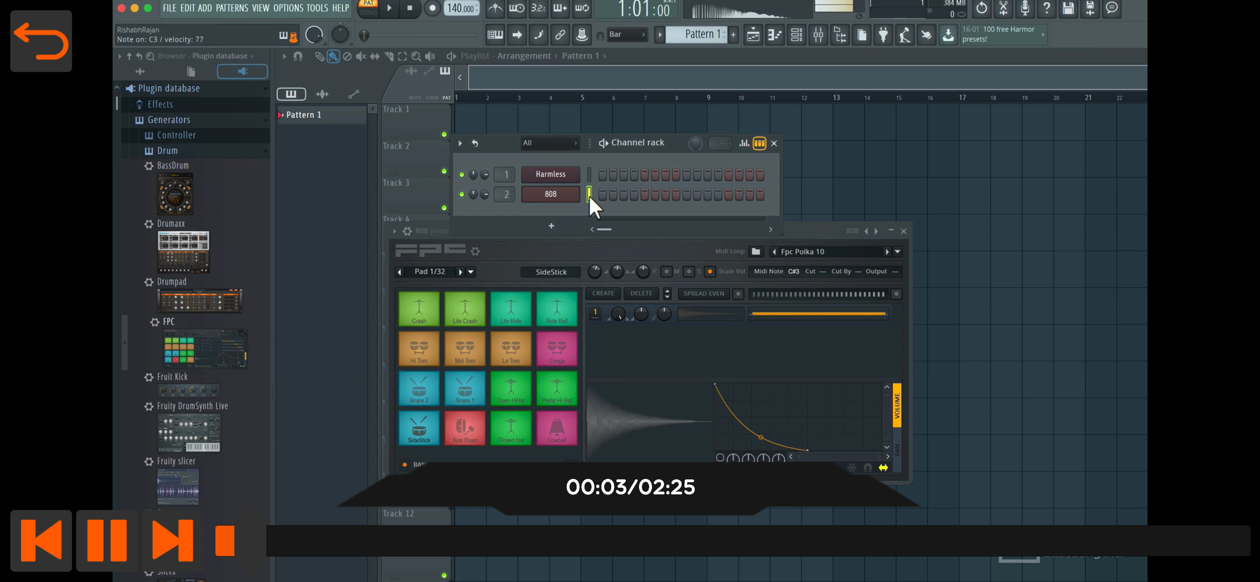Open the Bar snap dropdown
1260x582 pixels.
click(x=627, y=35)
